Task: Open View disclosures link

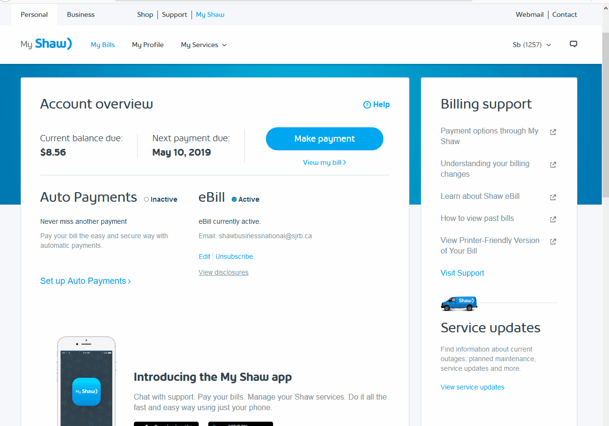Action: (223, 272)
